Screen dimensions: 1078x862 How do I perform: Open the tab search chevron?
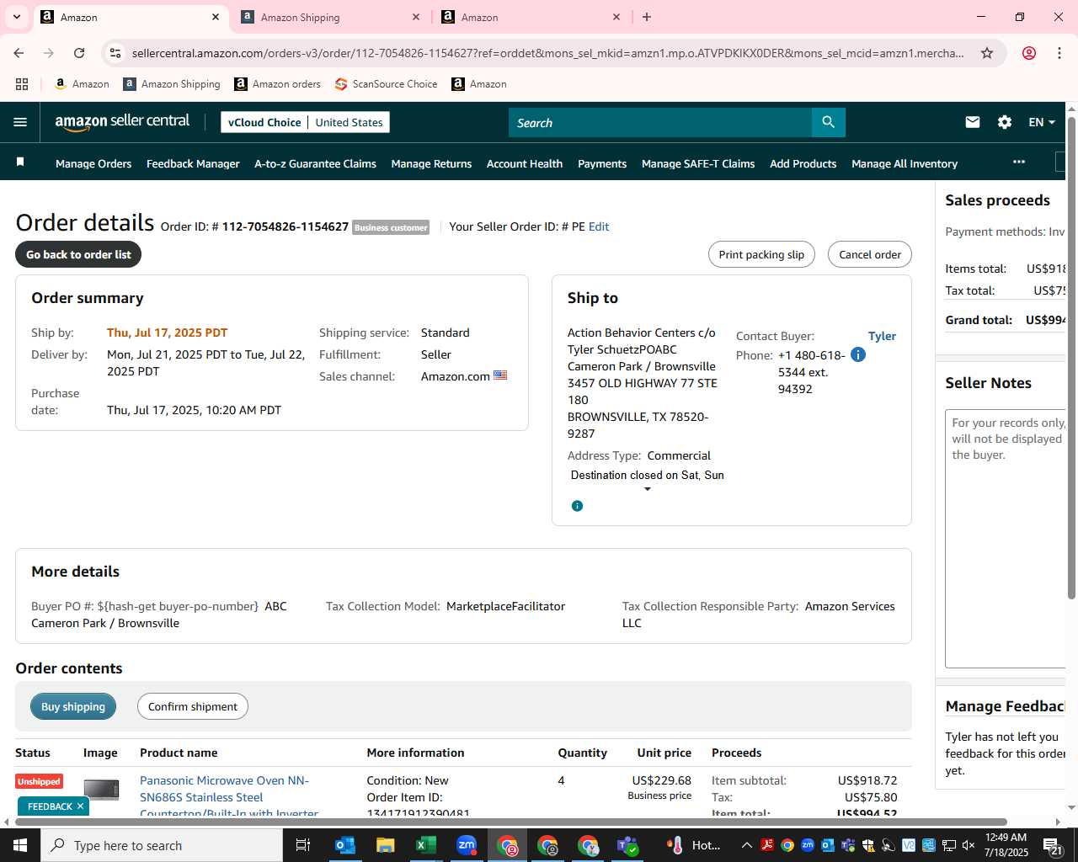click(x=16, y=17)
